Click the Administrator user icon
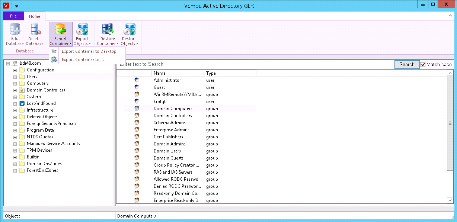 137,80
